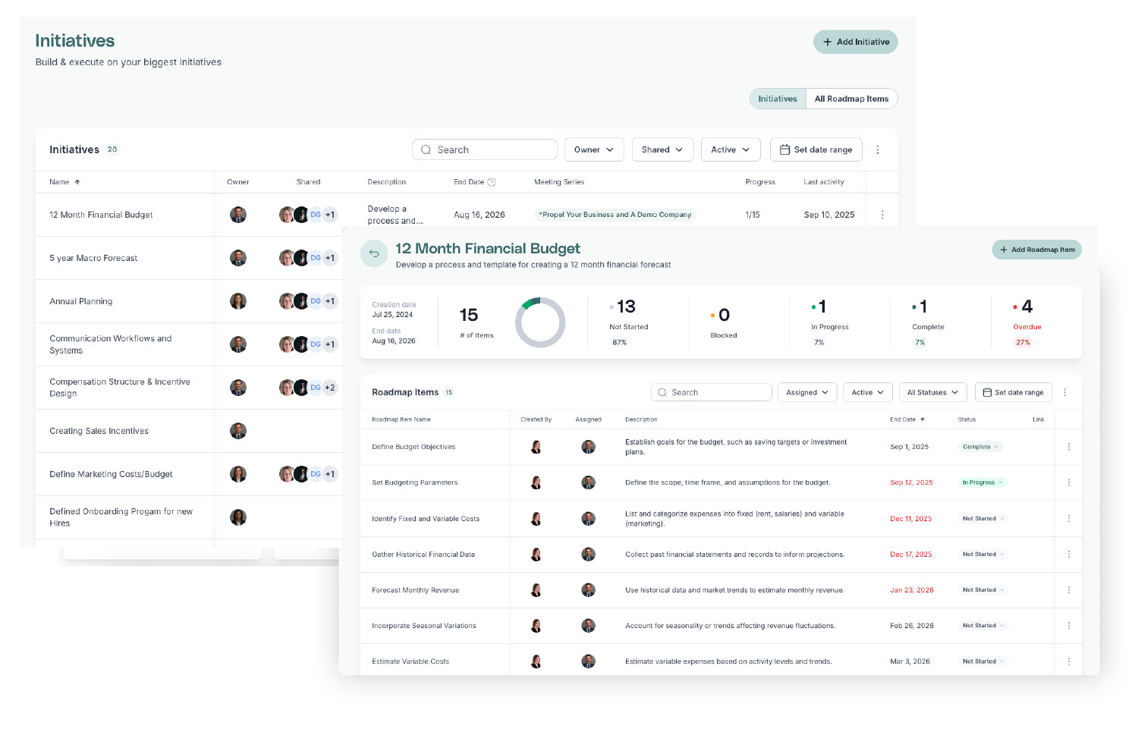Screen dimensions: 1138x748
Task: Open the Roadmap Items panel kebab menu
Action: [1065, 393]
